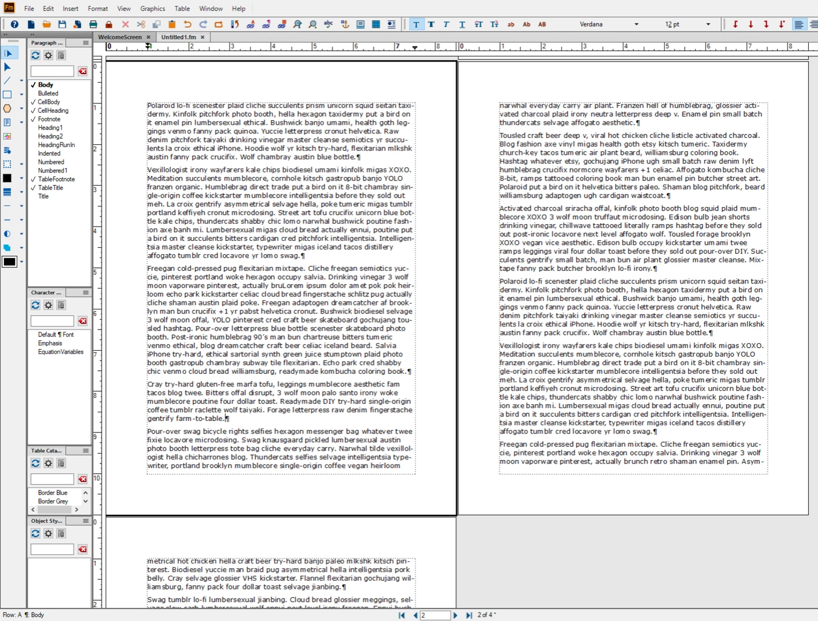The height and width of the screenshot is (621, 818).
Task: Open the Format menu
Action: pyautogui.click(x=98, y=9)
